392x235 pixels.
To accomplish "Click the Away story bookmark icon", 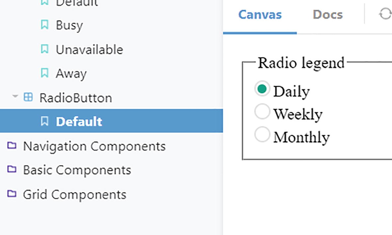I will tap(44, 73).
